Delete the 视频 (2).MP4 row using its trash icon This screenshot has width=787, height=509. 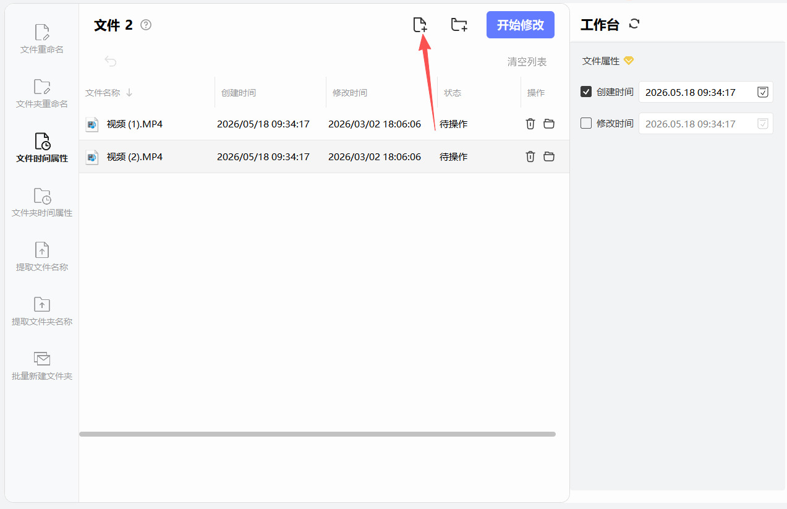click(530, 156)
